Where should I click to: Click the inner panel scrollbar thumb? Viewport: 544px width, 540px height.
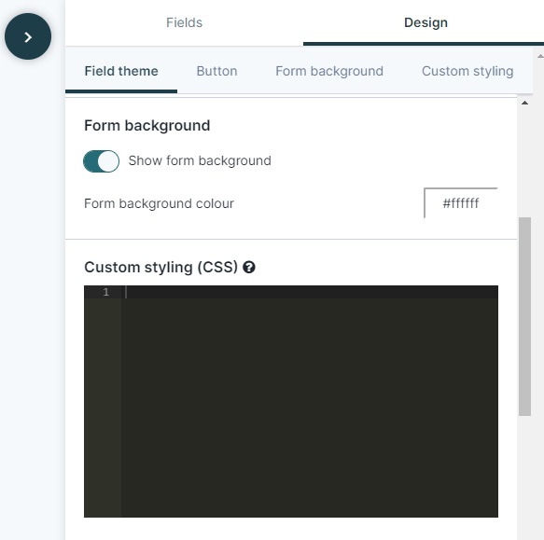coord(525,316)
